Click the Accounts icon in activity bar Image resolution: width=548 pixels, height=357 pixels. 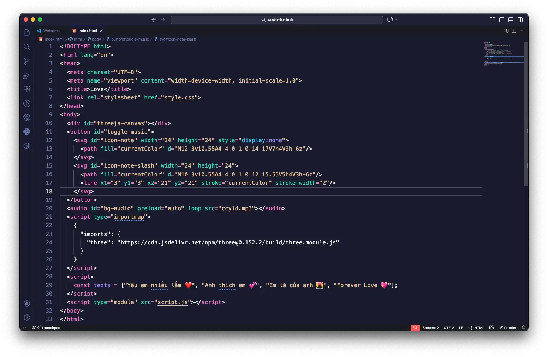point(26,303)
